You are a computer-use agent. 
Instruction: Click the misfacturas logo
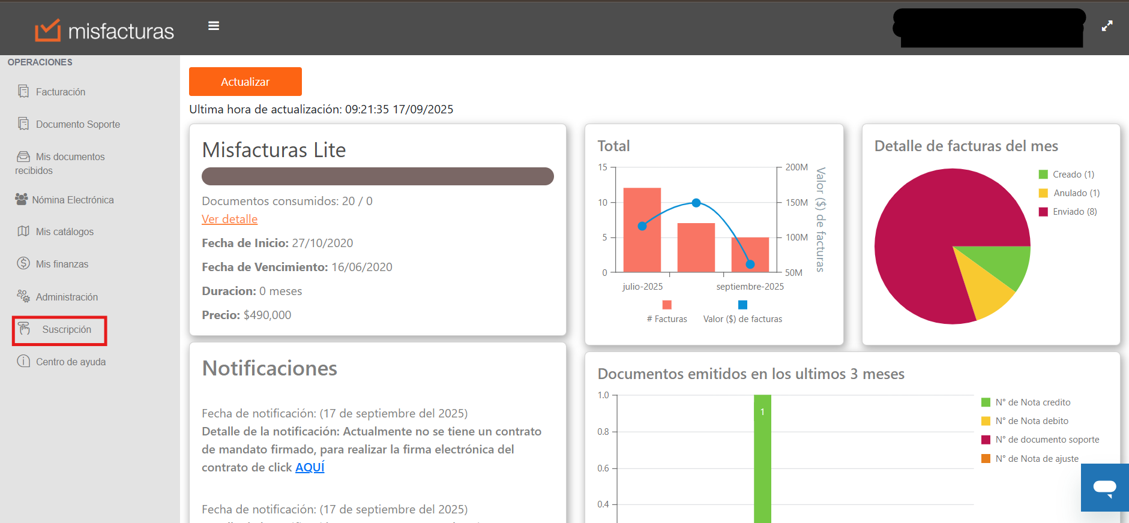[x=104, y=30]
